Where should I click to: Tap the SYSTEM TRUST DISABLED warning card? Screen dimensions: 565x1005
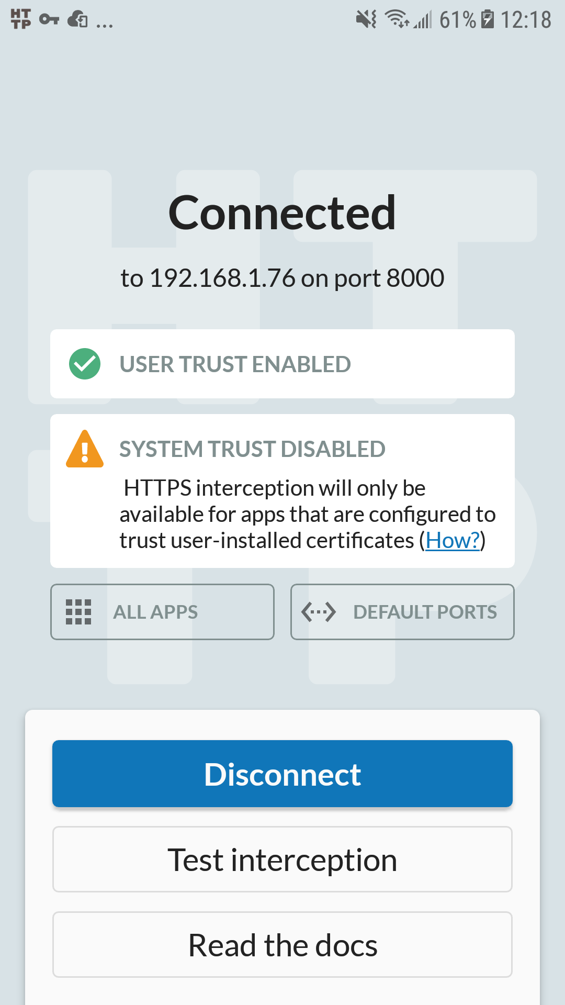coord(282,490)
